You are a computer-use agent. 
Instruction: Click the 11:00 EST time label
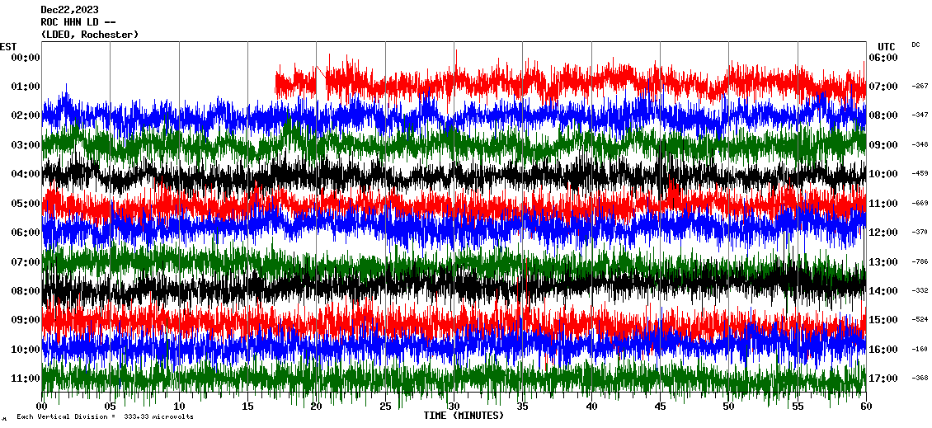(x=26, y=379)
